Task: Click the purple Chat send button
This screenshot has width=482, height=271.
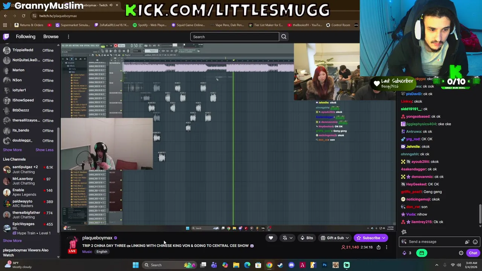Action: [x=473, y=253]
